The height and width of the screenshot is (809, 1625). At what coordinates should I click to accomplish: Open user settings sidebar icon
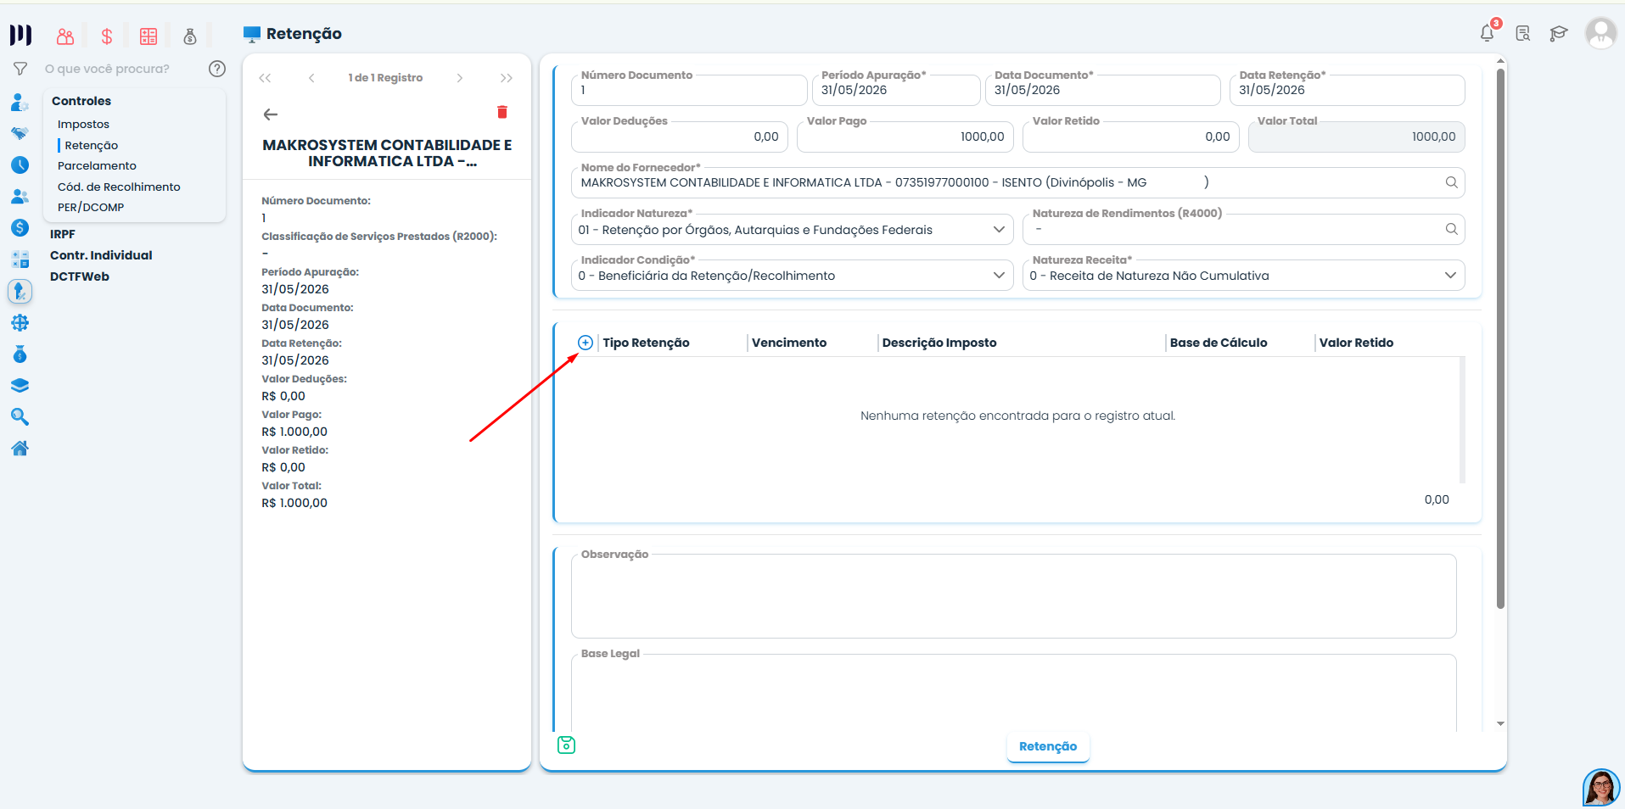[x=20, y=103]
